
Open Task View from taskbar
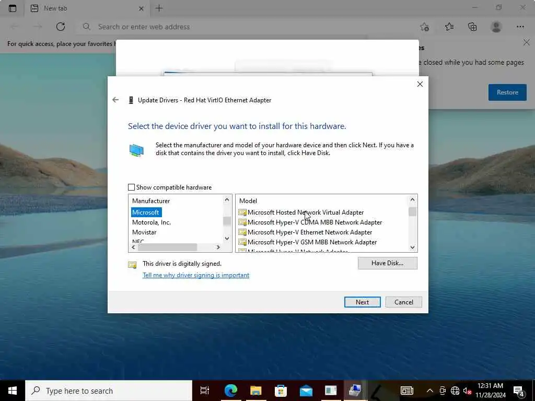tap(205, 391)
